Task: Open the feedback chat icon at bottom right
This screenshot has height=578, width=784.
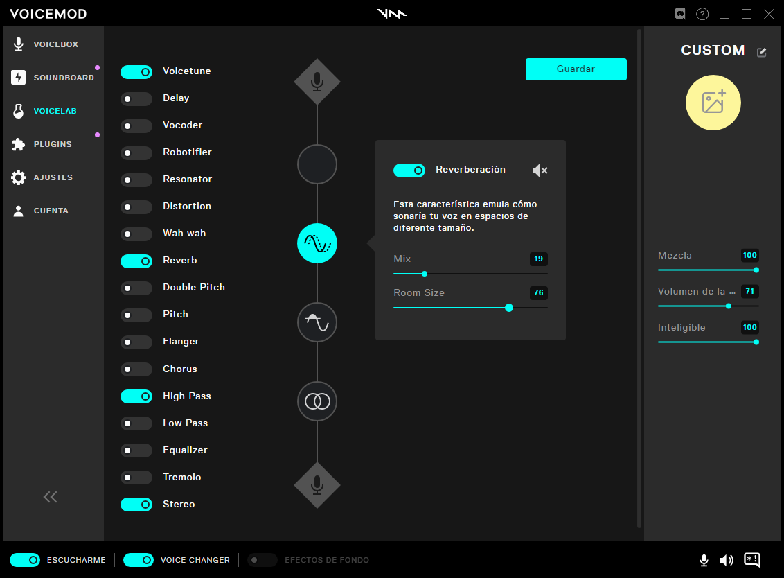Action: coord(753,560)
